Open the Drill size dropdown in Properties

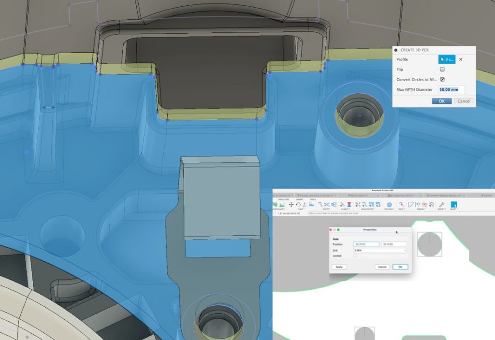click(x=405, y=251)
